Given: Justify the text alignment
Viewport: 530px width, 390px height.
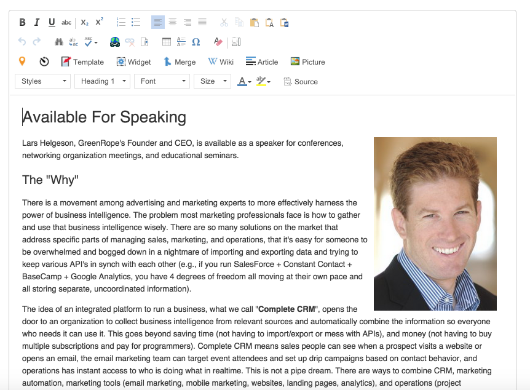Looking at the screenshot, I should point(202,22).
